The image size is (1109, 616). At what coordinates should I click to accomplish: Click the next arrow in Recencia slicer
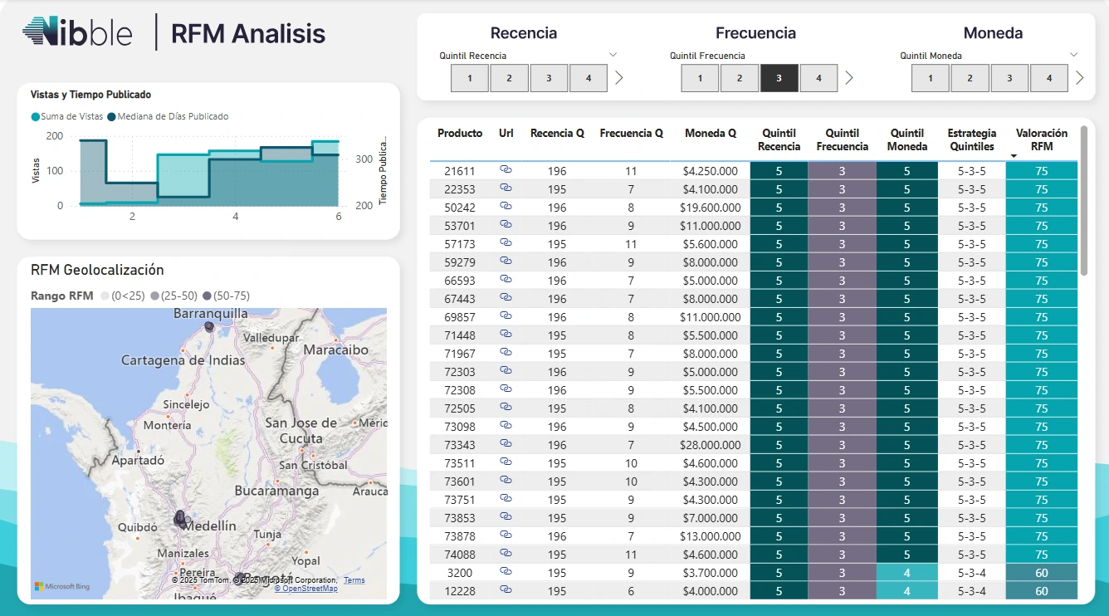(618, 78)
